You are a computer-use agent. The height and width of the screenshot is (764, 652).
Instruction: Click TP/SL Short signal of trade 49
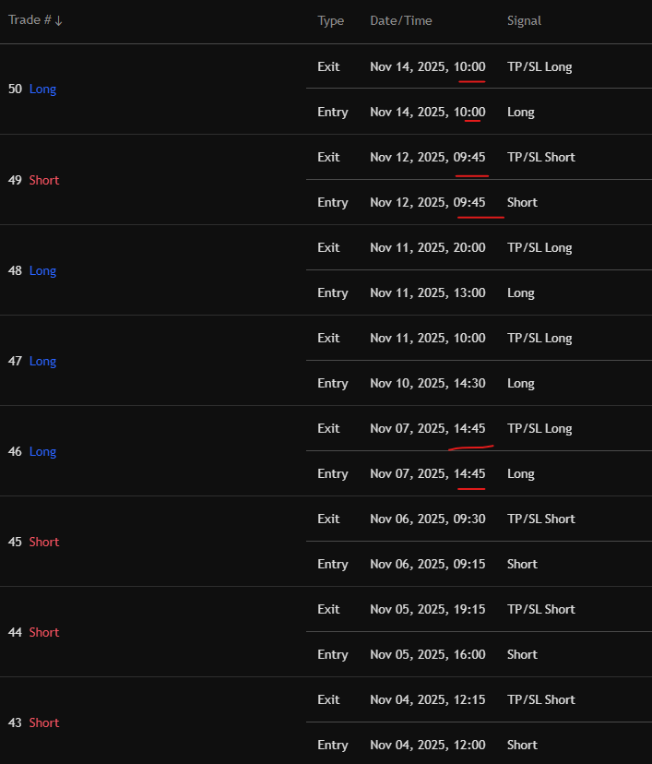pyautogui.click(x=540, y=157)
